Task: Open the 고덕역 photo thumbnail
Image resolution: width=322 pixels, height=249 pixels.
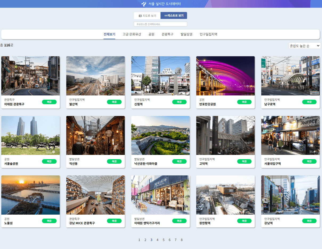Action: [x=226, y=135]
